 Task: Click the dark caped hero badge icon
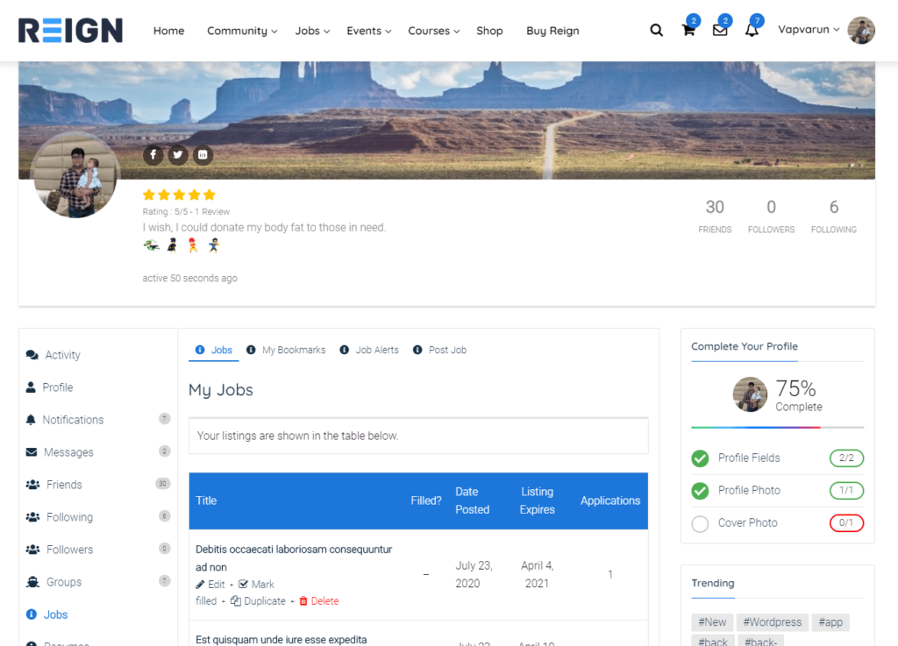click(172, 245)
